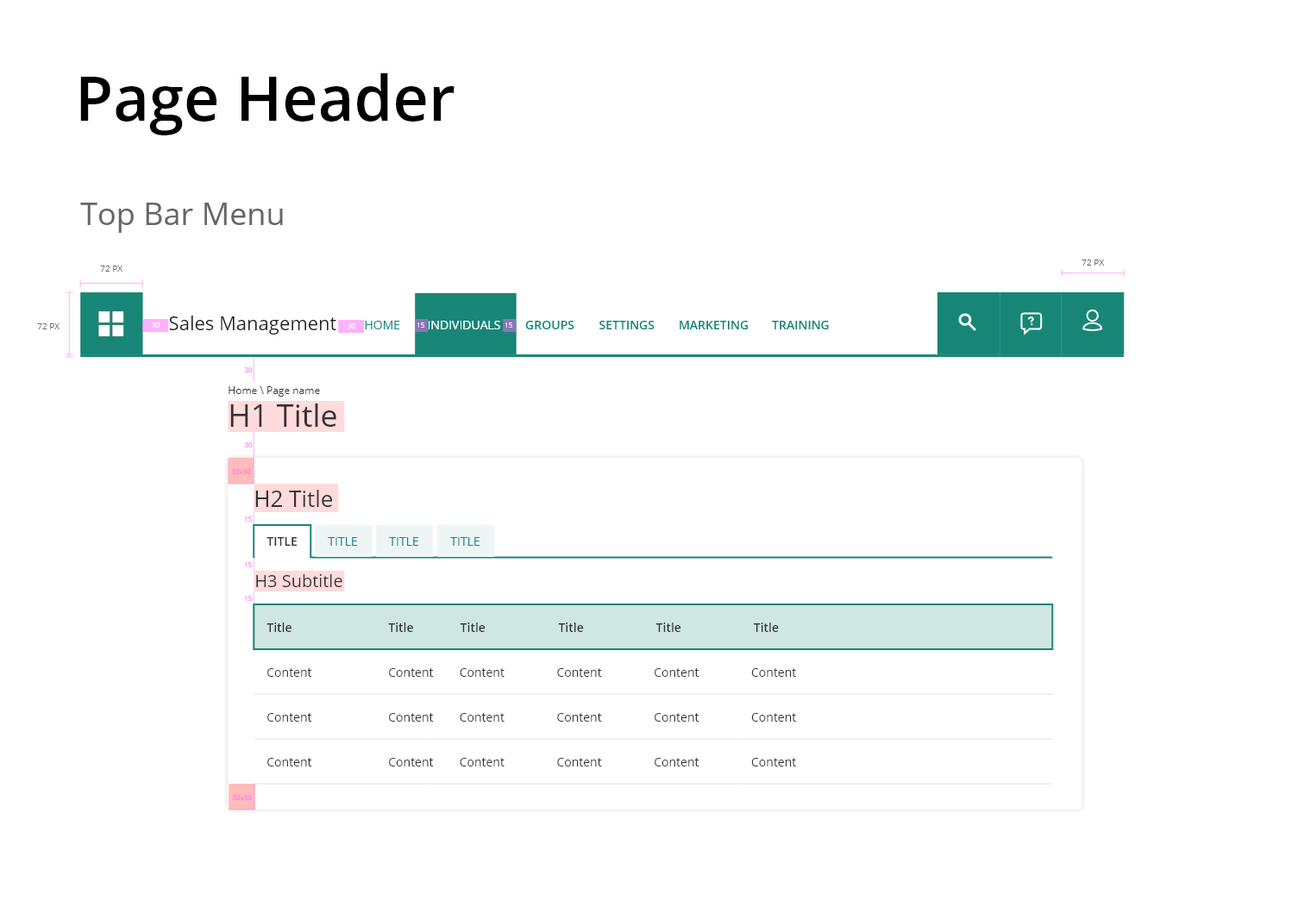Click second row, fourth column Content cell
The width and height of the screenshot is (1310, 907).
[x=580, y=717]
